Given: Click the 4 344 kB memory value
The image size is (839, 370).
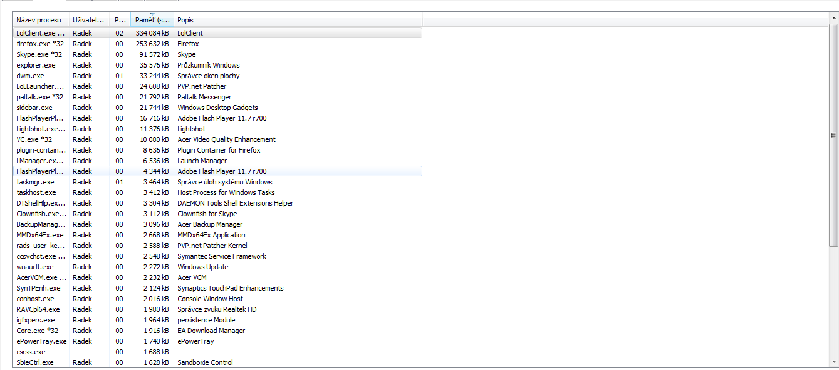Looking at the screenshot, I should click(x=157, y=171).
